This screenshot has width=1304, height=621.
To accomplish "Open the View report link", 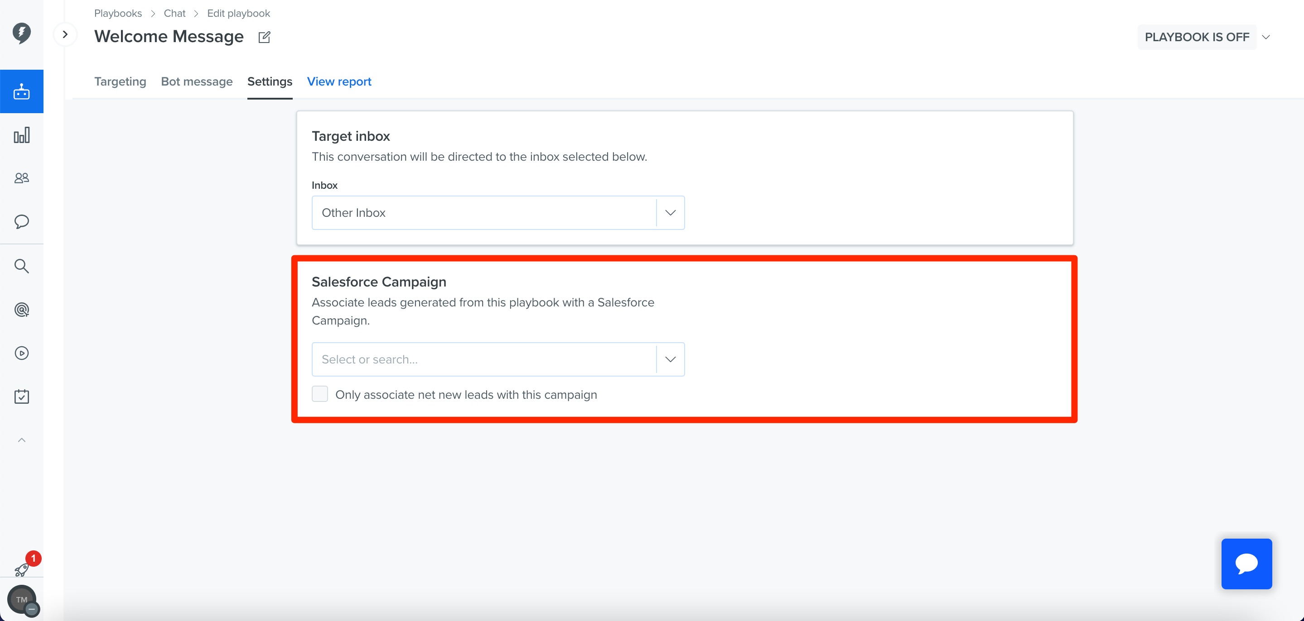I will coord(339,81).
